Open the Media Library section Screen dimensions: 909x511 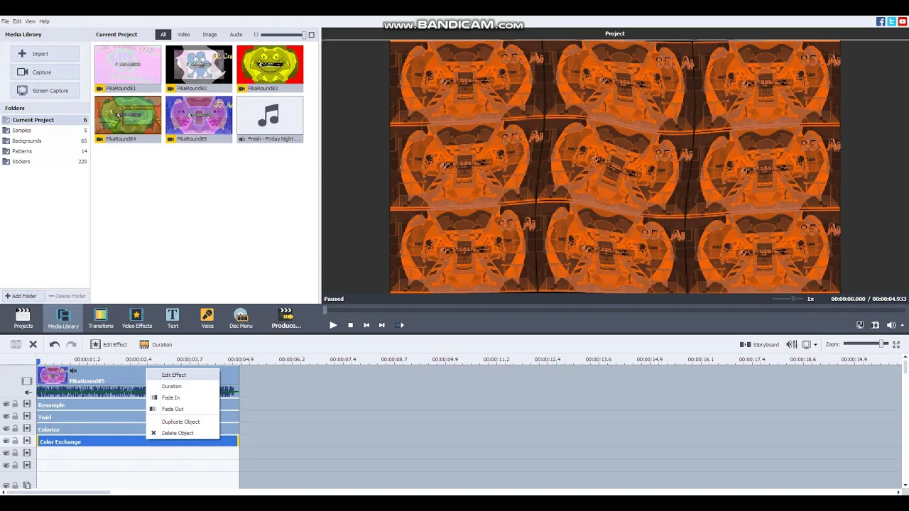(x=63, y=319)
